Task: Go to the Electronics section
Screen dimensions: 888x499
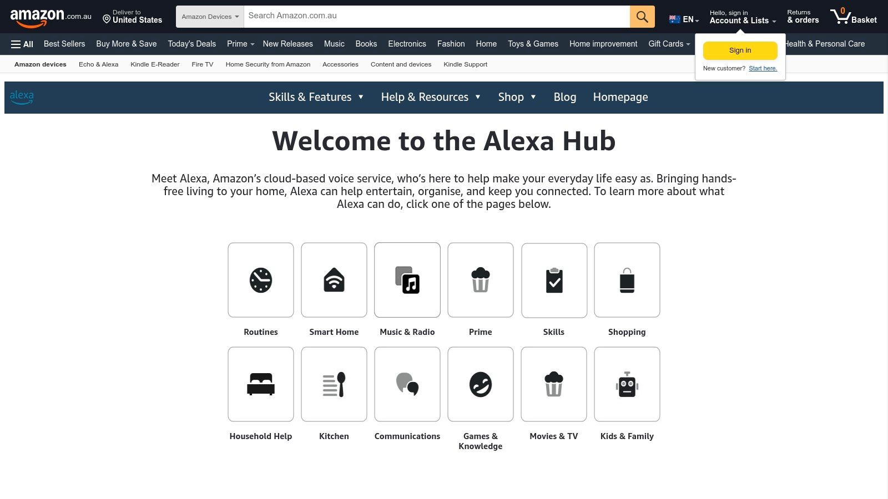Action: [x=407, y=44]
